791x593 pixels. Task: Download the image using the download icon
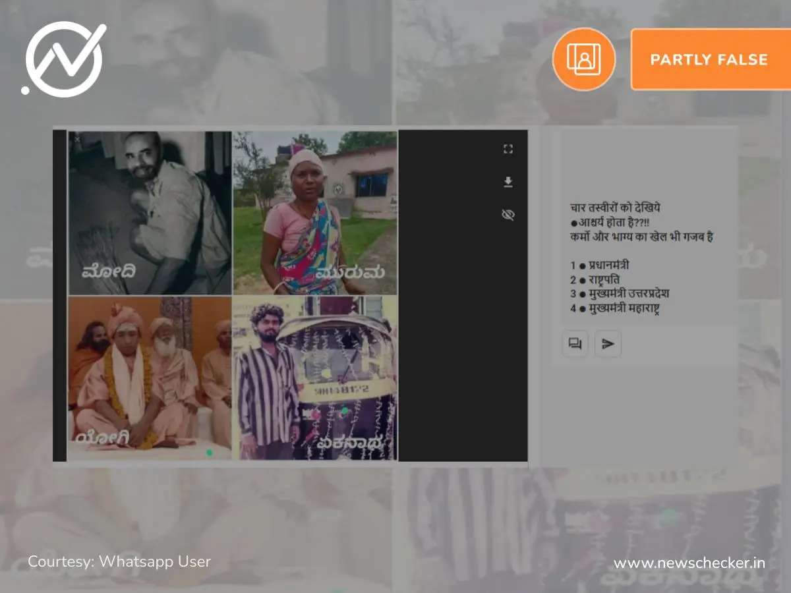pos(508,182)
